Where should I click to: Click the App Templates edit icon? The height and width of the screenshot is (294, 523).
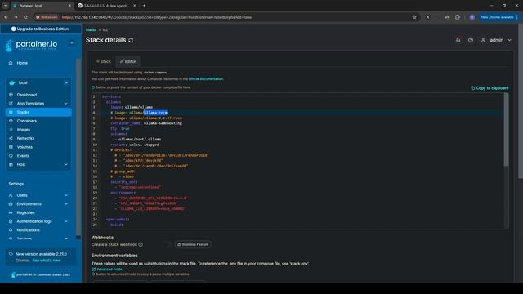[11, 104]
